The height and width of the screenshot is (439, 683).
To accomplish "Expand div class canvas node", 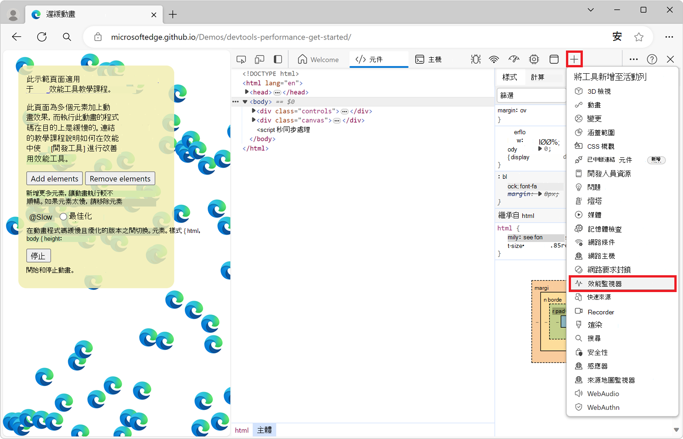I will coord(254,120).
